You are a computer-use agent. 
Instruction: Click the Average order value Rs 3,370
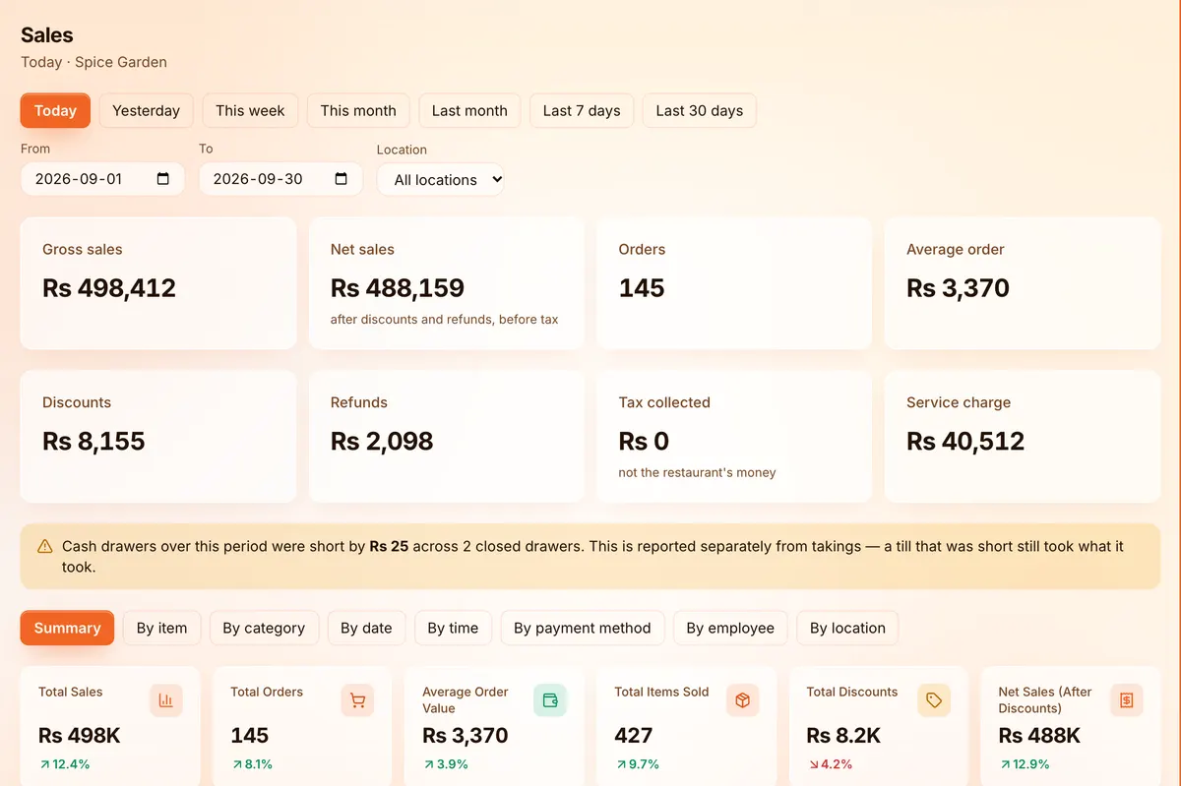(x=959, y=288)
